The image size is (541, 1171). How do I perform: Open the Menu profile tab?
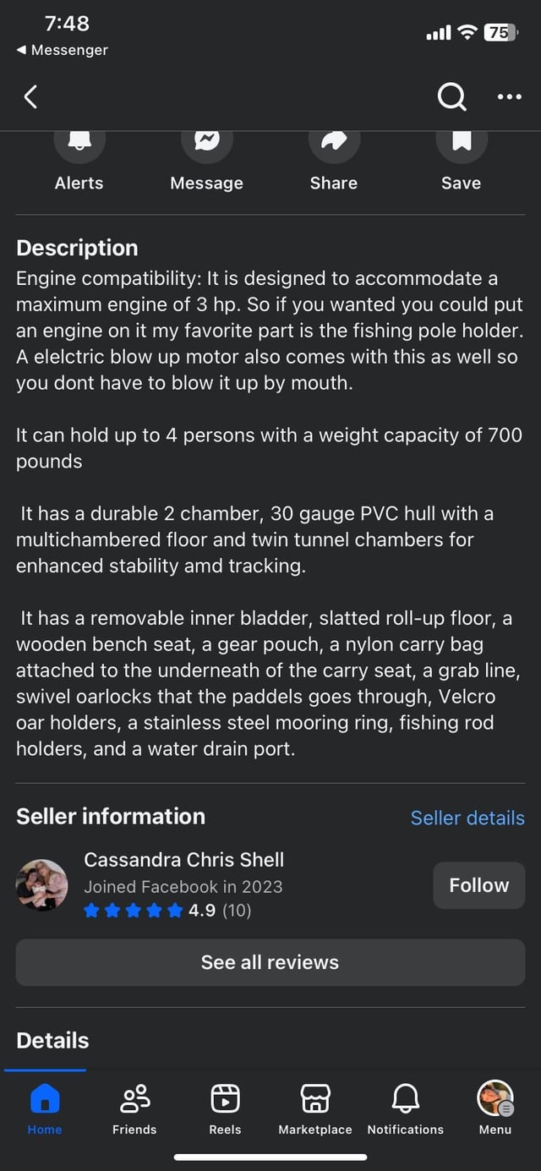(495, 1108)
